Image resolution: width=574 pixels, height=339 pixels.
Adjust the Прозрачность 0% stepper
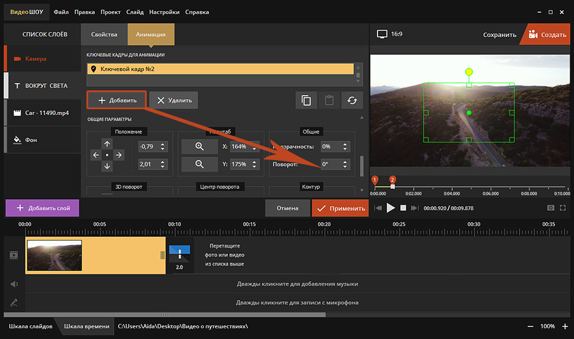(x=345, y=146)
